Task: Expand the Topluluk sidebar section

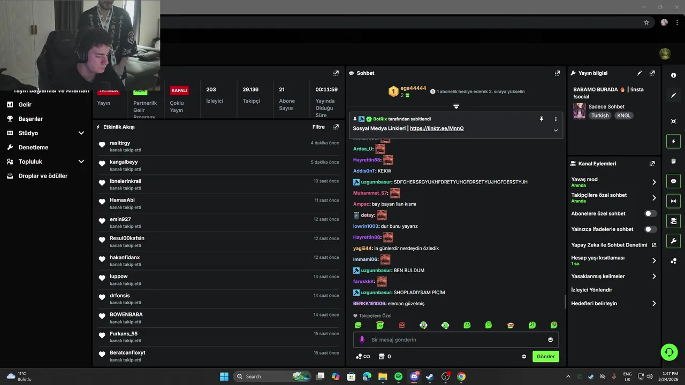Action: [81, 161]
